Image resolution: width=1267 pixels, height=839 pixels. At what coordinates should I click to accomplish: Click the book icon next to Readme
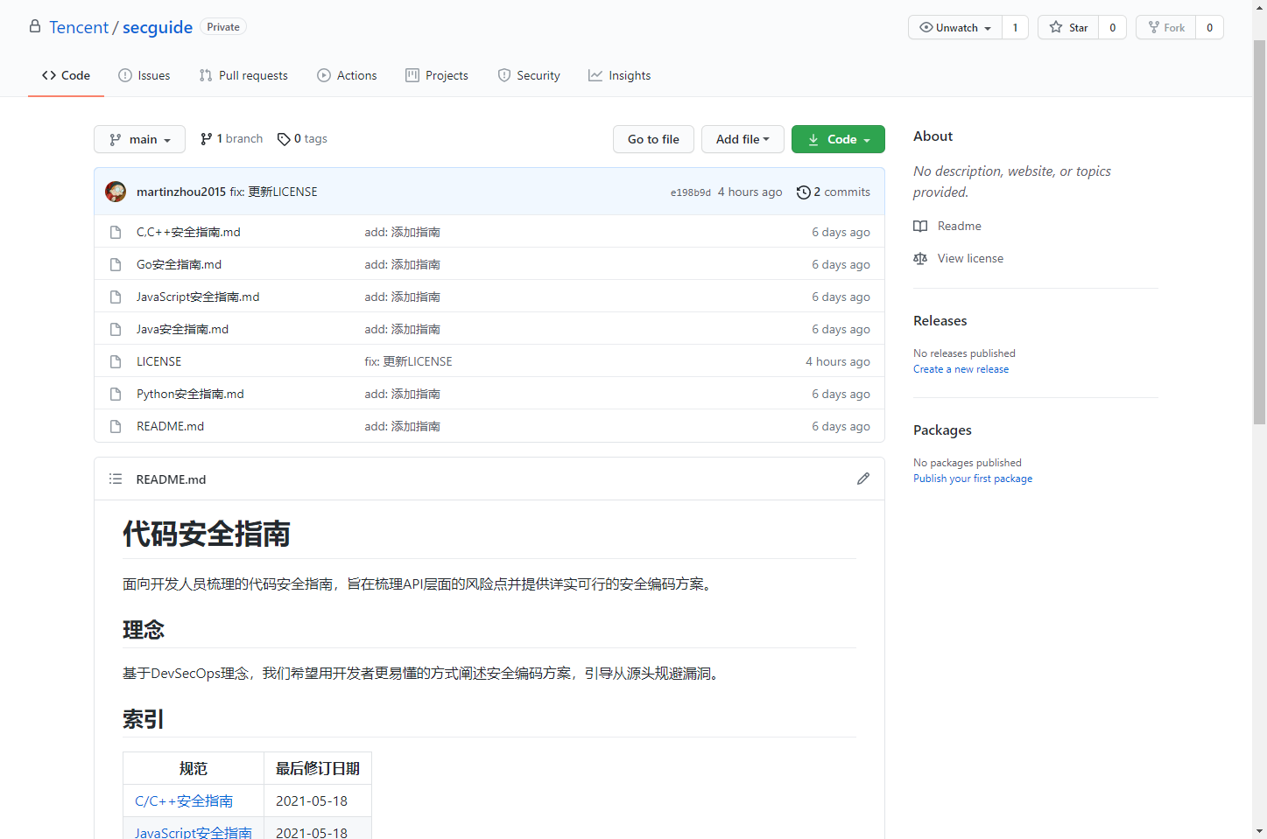click(x=920, y=226)
